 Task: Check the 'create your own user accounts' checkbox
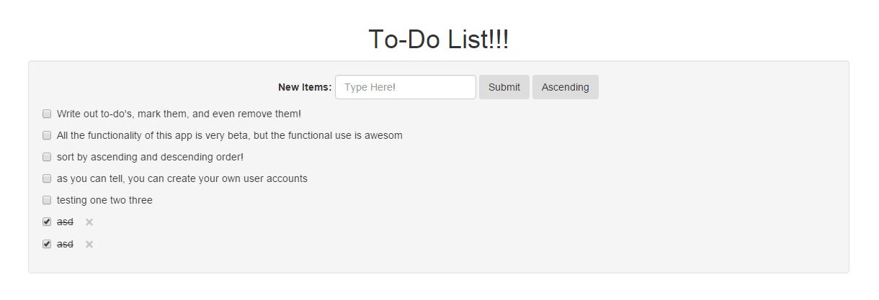[47, 178]
